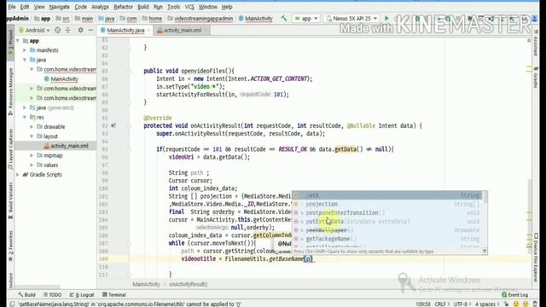546x307 pixels.
Task: Choose the path String autocomplete suggestion
Action: click(x=387, y=195)
